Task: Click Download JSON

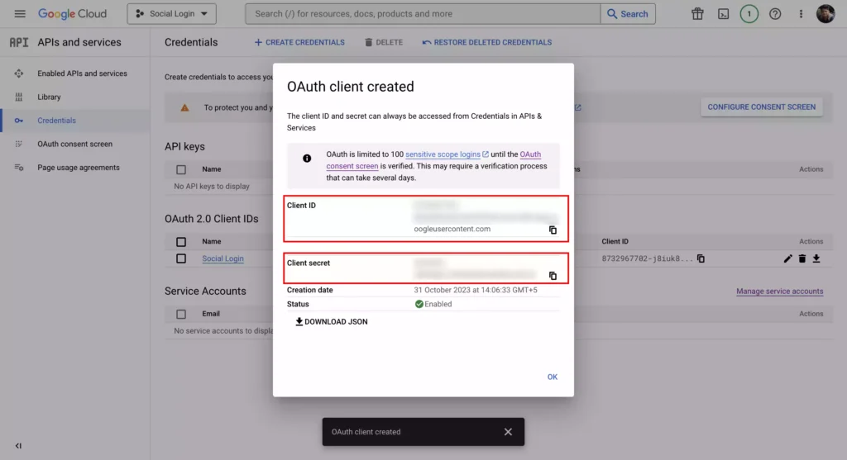Action: (331, 321)
